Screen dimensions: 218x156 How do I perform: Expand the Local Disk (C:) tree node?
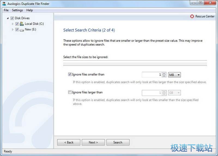(x=13, y=24)
